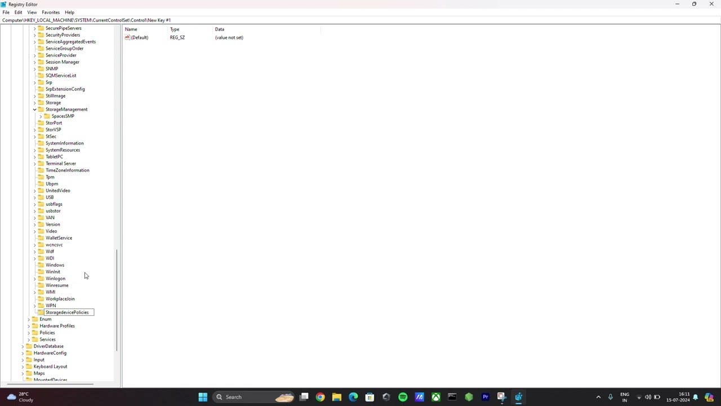Viewport: 721px width, 406px height.
Task: Click the Policies folder icon
Action: tap(35, 333)
